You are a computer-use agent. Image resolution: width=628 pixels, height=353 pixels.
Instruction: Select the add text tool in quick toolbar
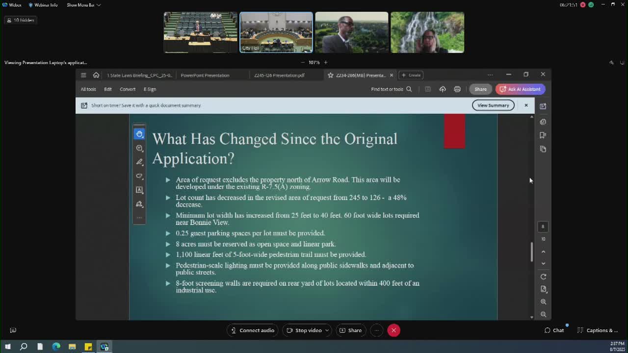pyautogui.click(x=139, y=190)
